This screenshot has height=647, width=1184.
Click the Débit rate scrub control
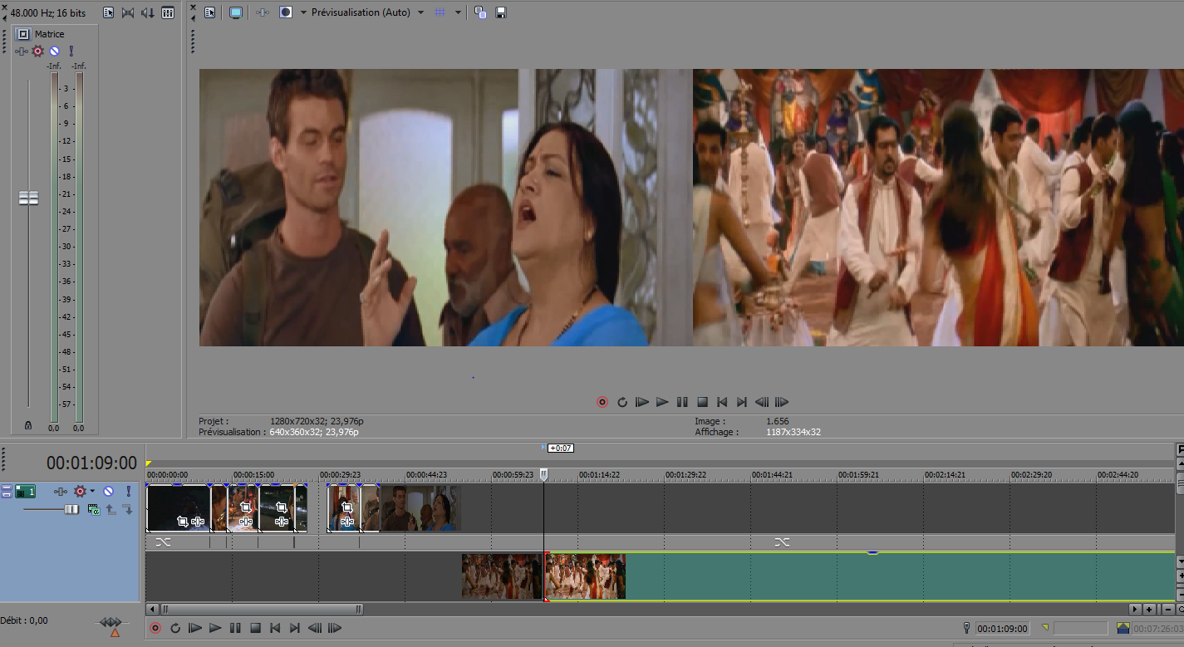tap(111, 623)
